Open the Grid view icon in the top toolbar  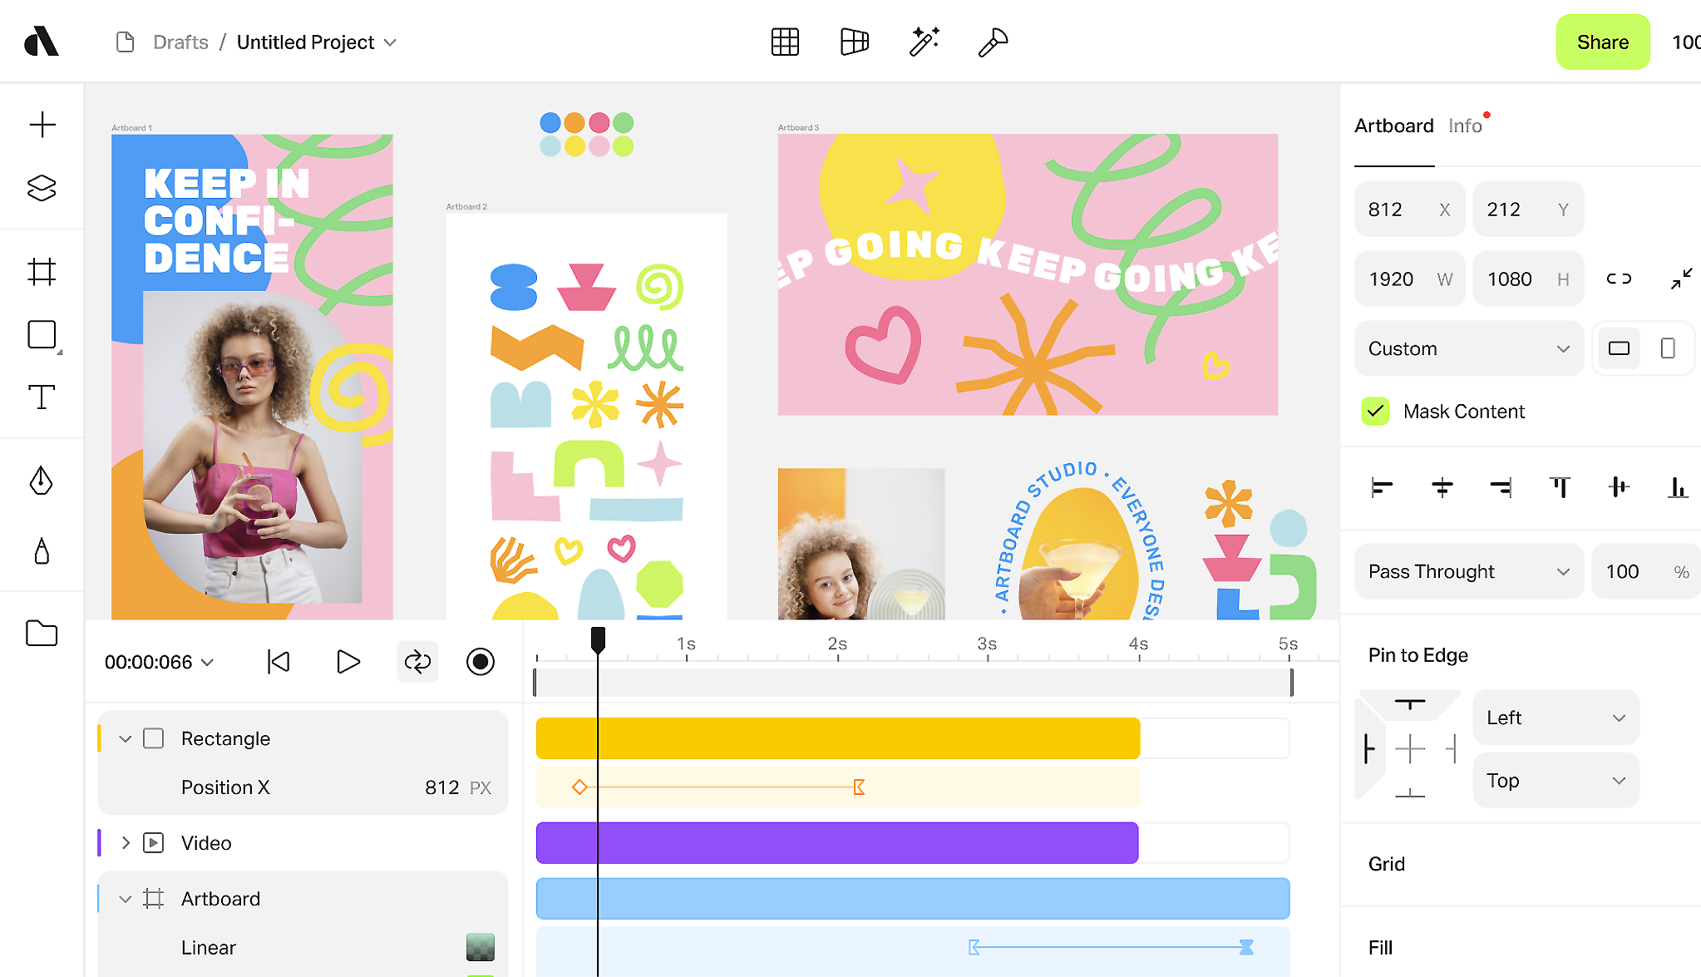click(x=786, y=42)
